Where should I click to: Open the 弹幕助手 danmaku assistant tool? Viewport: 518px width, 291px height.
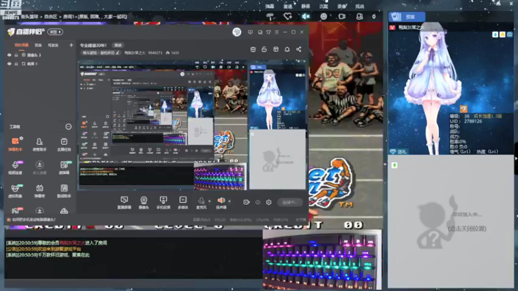[15, 144]
